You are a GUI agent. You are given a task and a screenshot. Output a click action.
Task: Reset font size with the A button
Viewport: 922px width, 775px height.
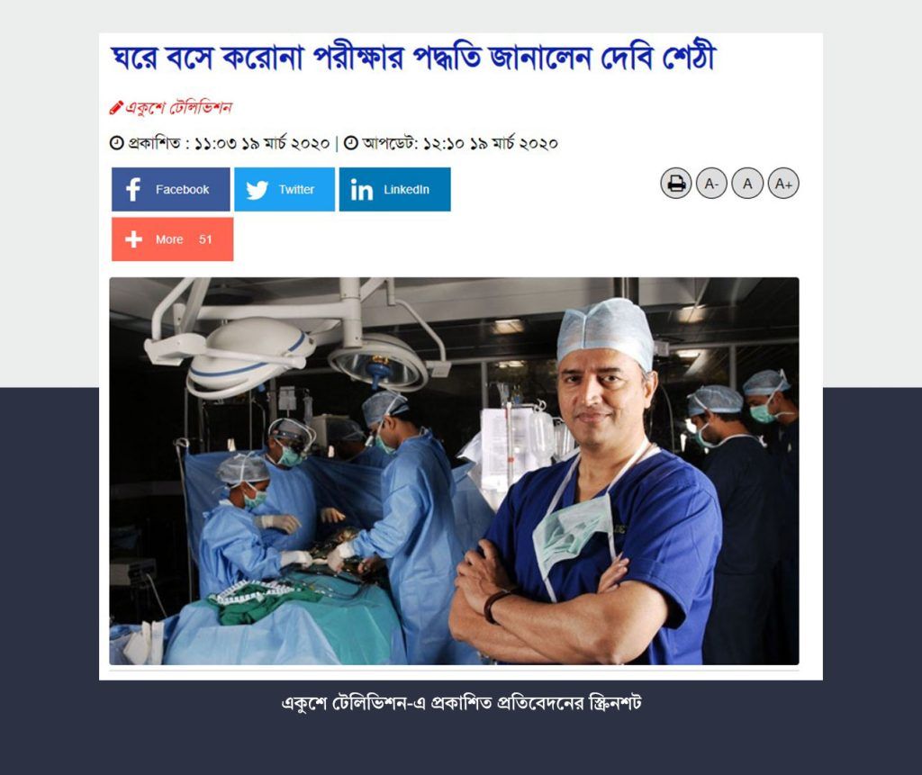click(747, 184)
